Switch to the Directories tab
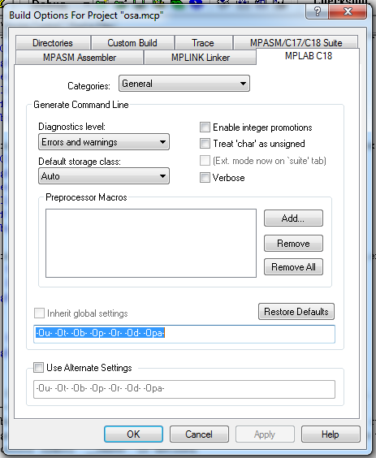The width and height of the screenshot is (376, 458). [x=53, y=43]
